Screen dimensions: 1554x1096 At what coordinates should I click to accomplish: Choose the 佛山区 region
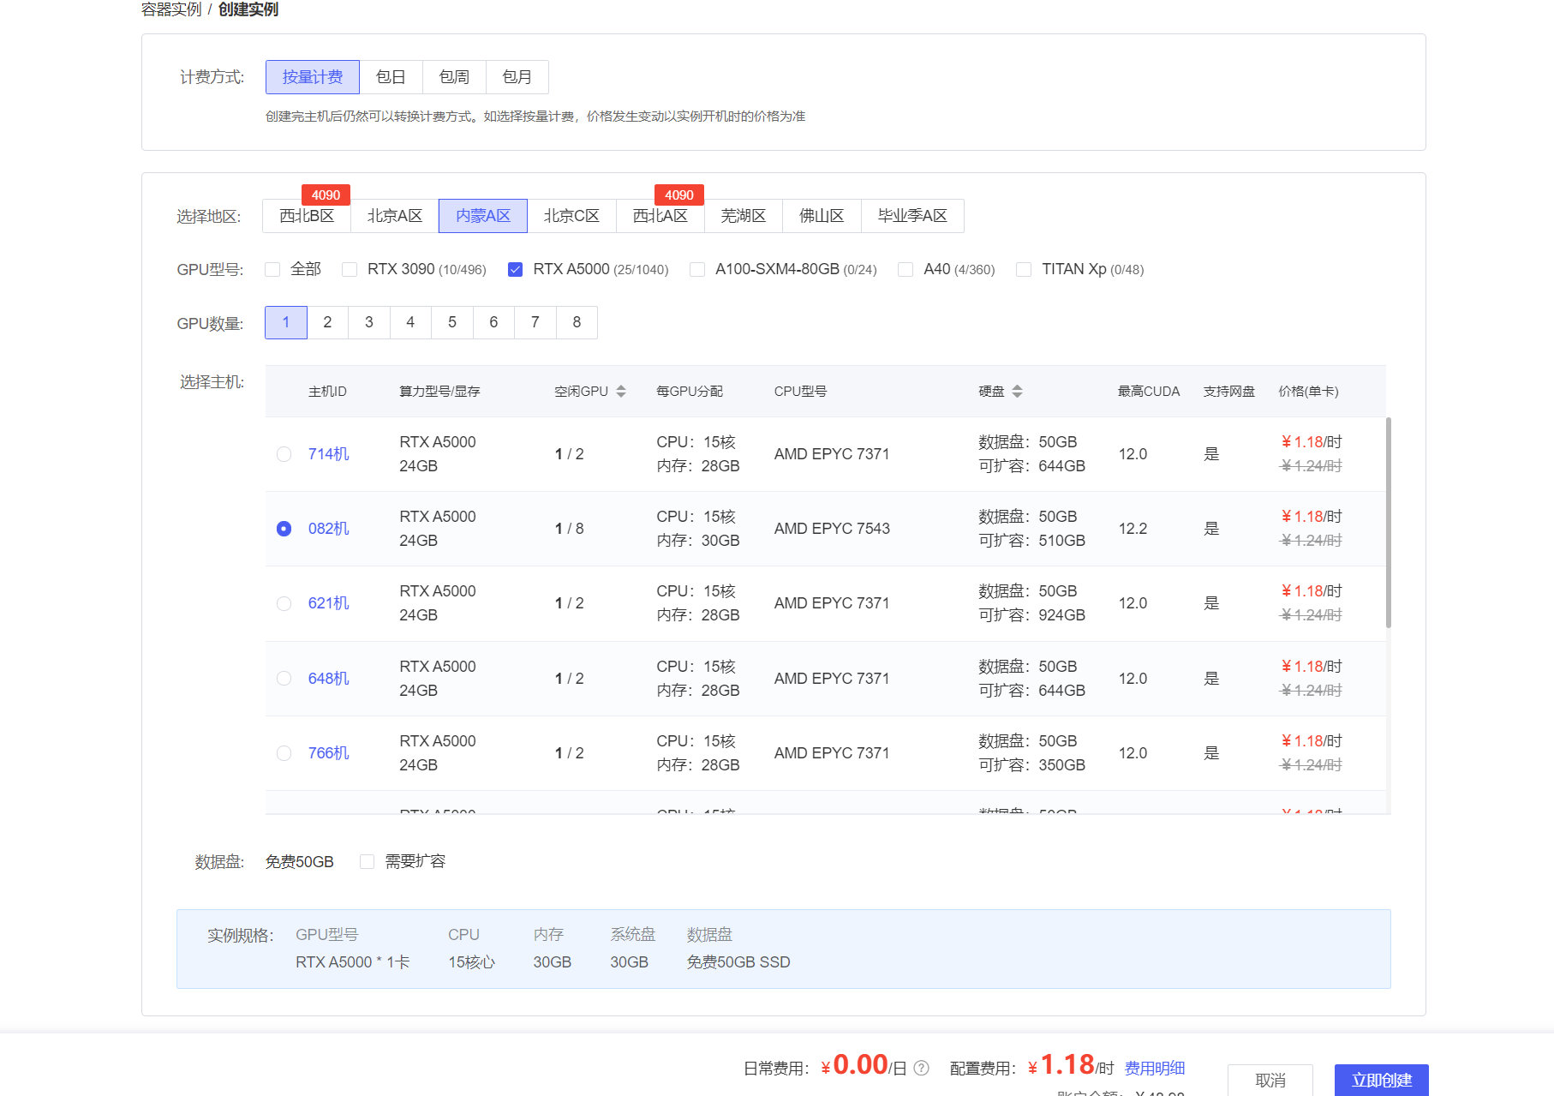(x=822, y=216)
